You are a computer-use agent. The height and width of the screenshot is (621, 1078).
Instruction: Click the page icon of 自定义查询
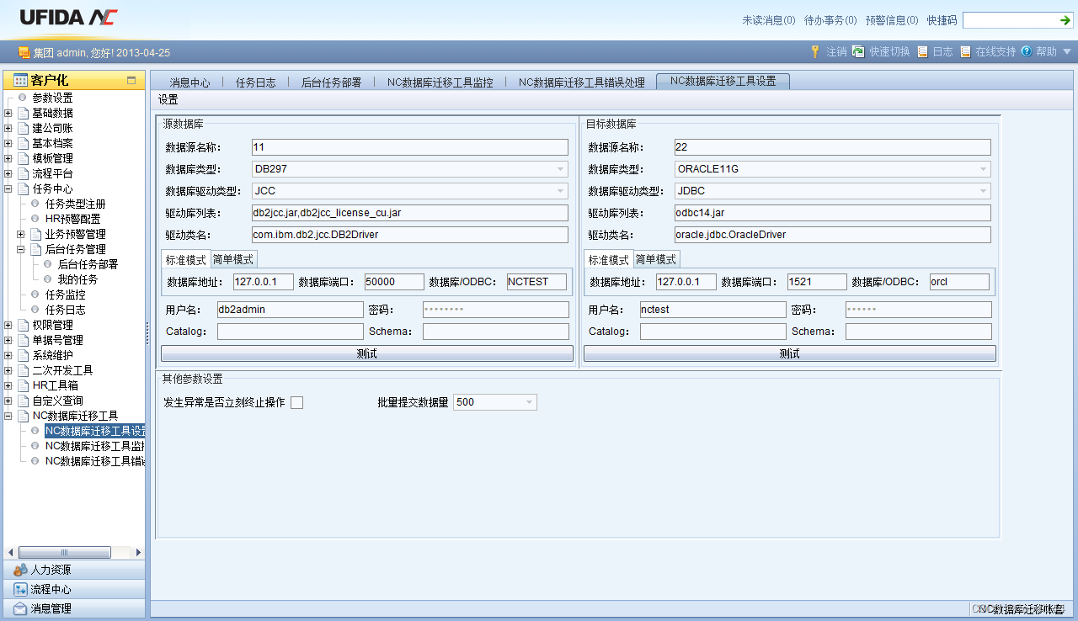23,401
